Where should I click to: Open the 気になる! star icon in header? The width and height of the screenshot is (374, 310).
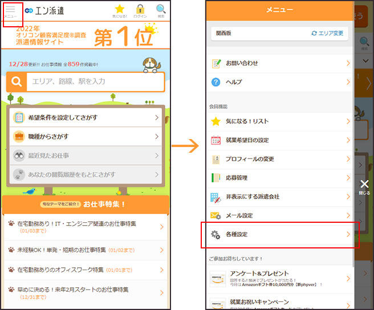(x=120, y=11)
